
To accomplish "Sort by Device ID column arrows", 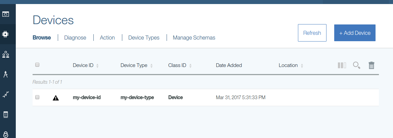I will (x=97, y=66).
